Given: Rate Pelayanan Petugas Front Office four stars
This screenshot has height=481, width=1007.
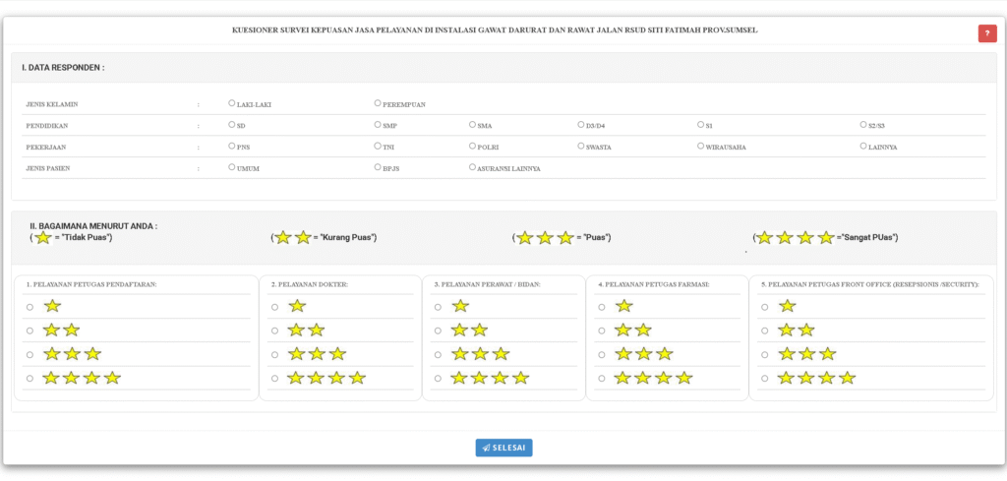Looking at the screenshot, I should tap(765, 378).
